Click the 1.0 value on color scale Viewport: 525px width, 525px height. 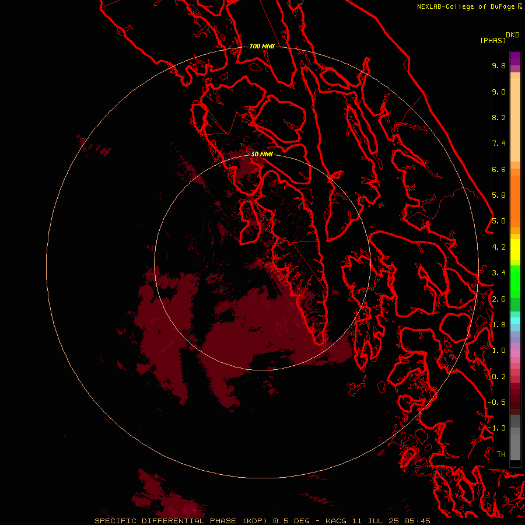(x=499, y=351)
